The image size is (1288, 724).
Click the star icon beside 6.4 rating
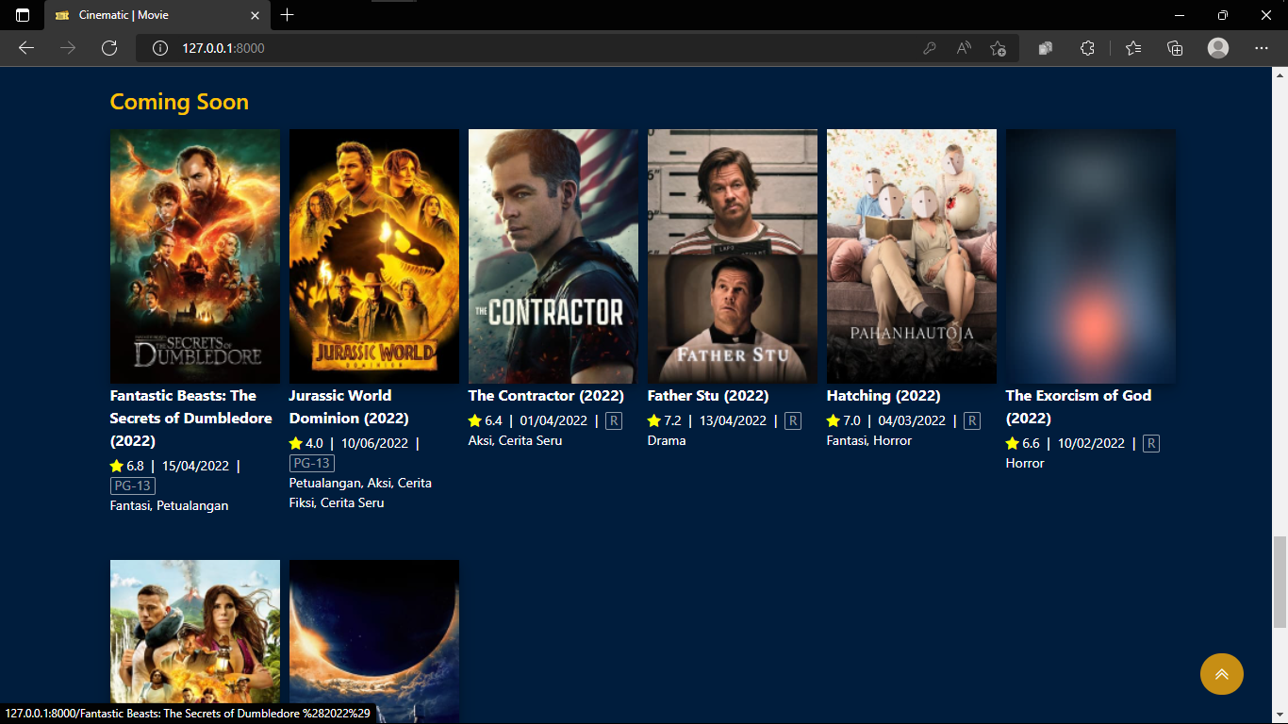click(475, 420)
